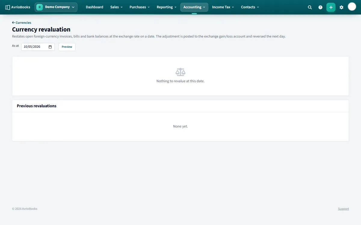The width and height of the screenshot is (361, 225).
Task: Expand the Accounting menu
Action: (x=194, y=7)
